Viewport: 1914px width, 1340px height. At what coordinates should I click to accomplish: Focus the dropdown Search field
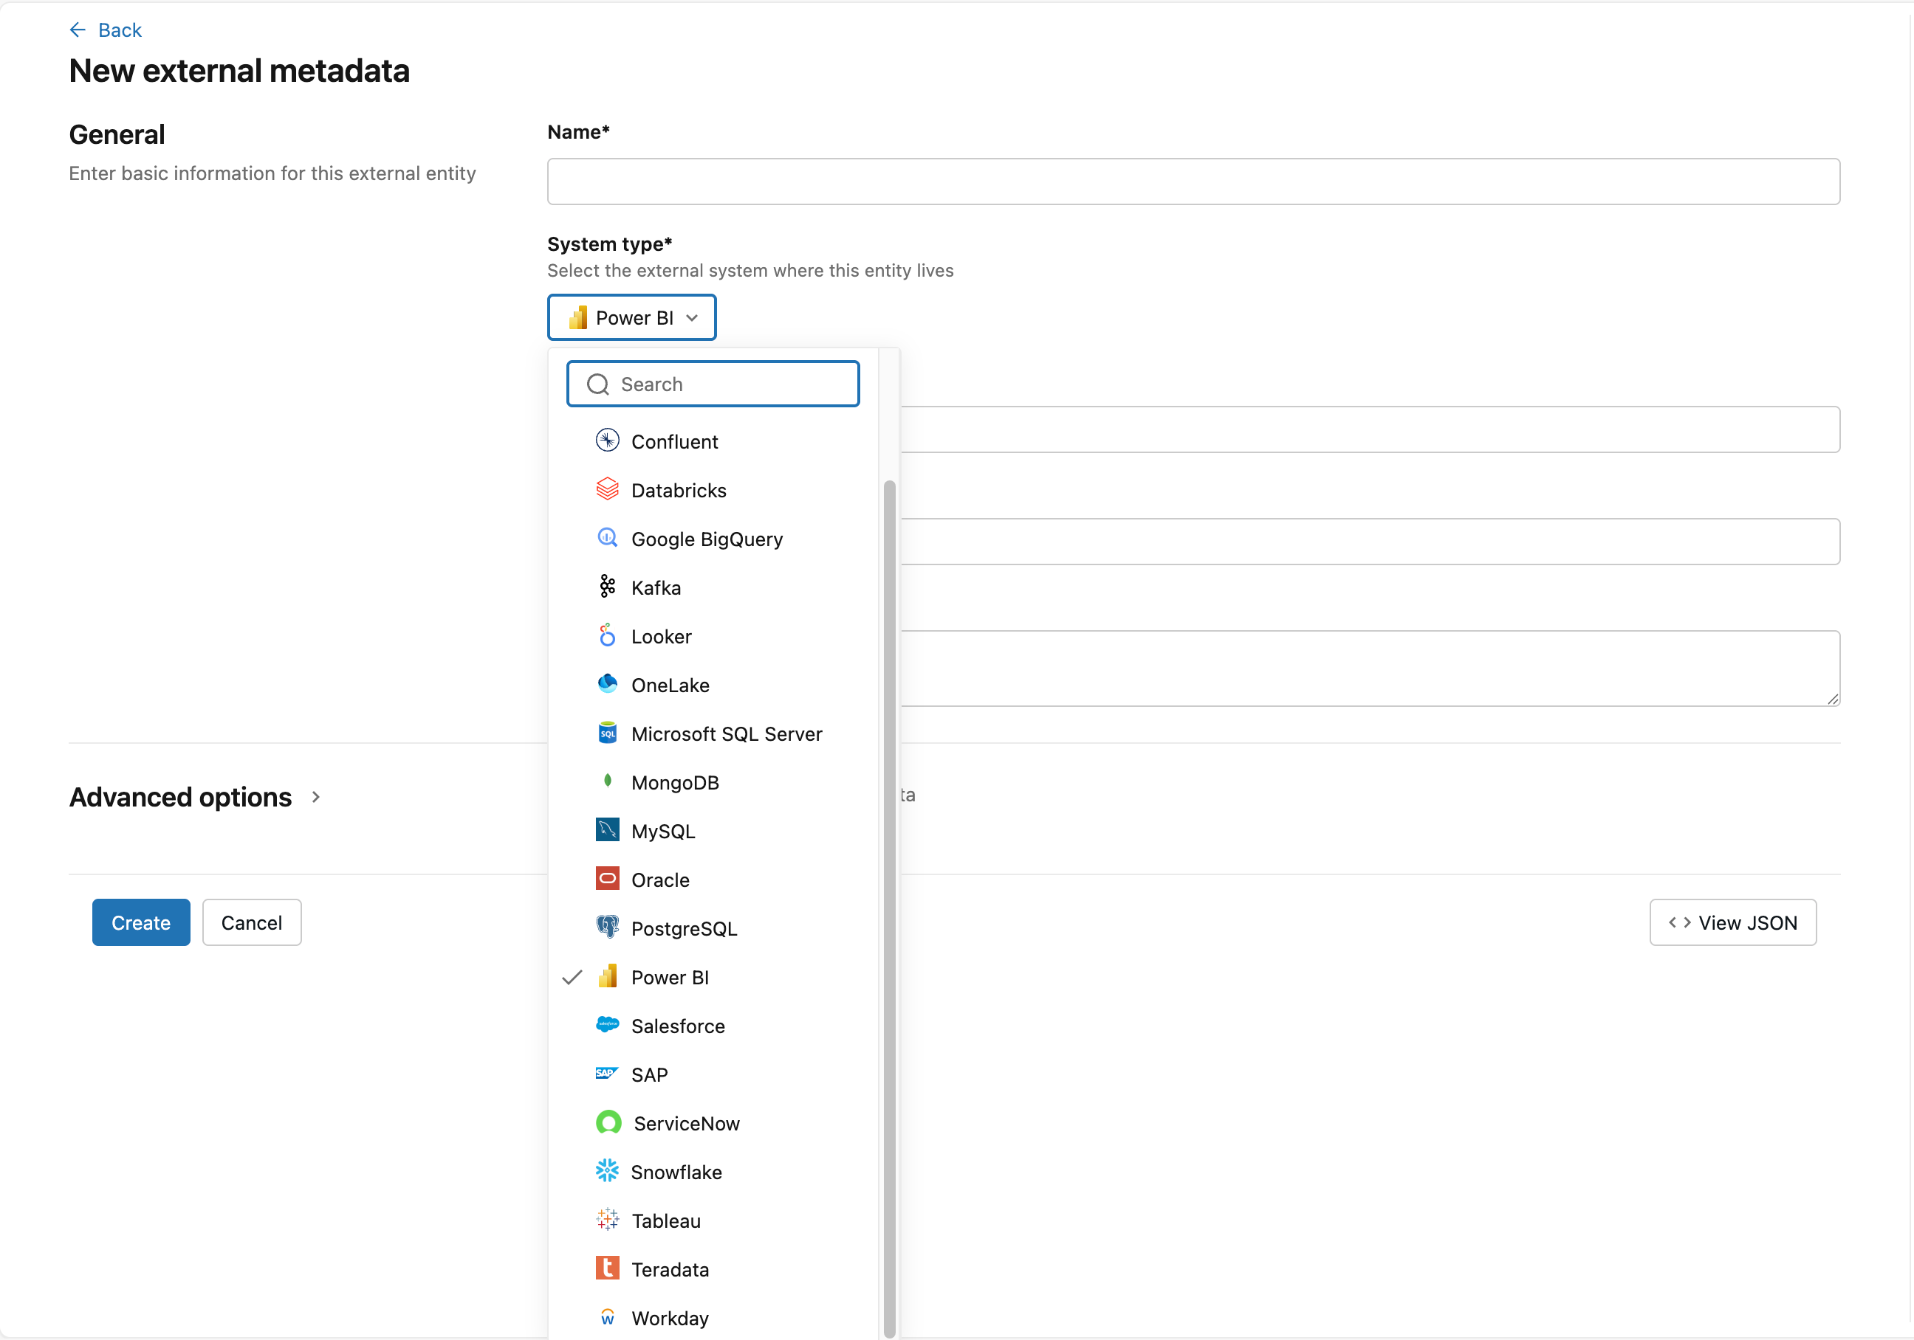713,384
